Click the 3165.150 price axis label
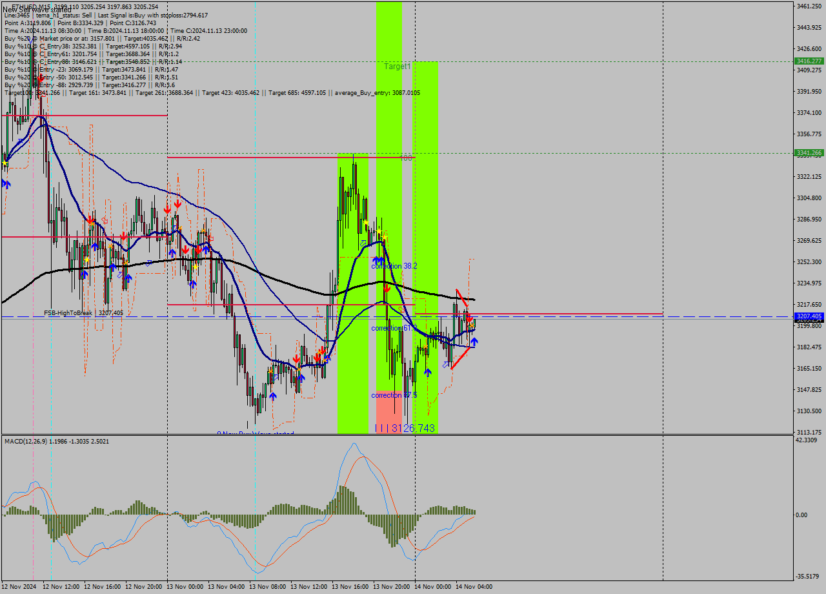 [x=809, y=368]
